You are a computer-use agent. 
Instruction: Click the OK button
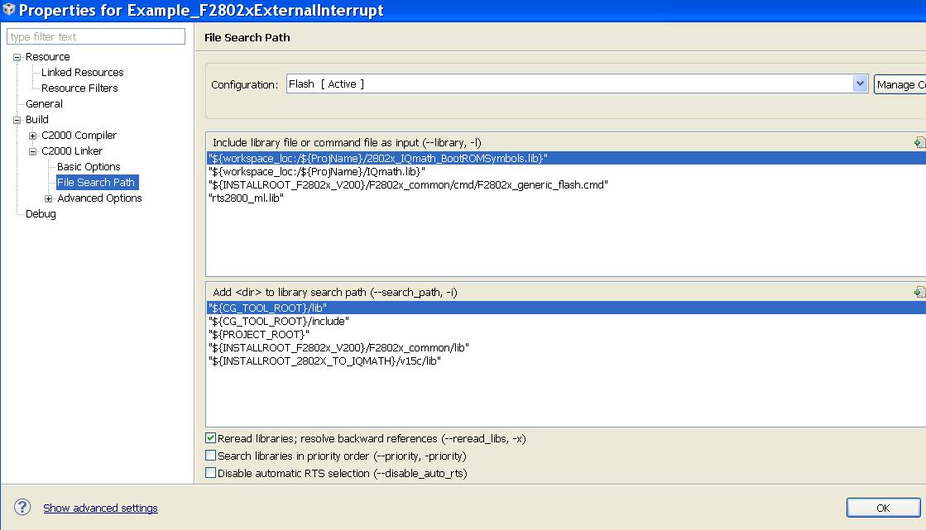(883, 507)
